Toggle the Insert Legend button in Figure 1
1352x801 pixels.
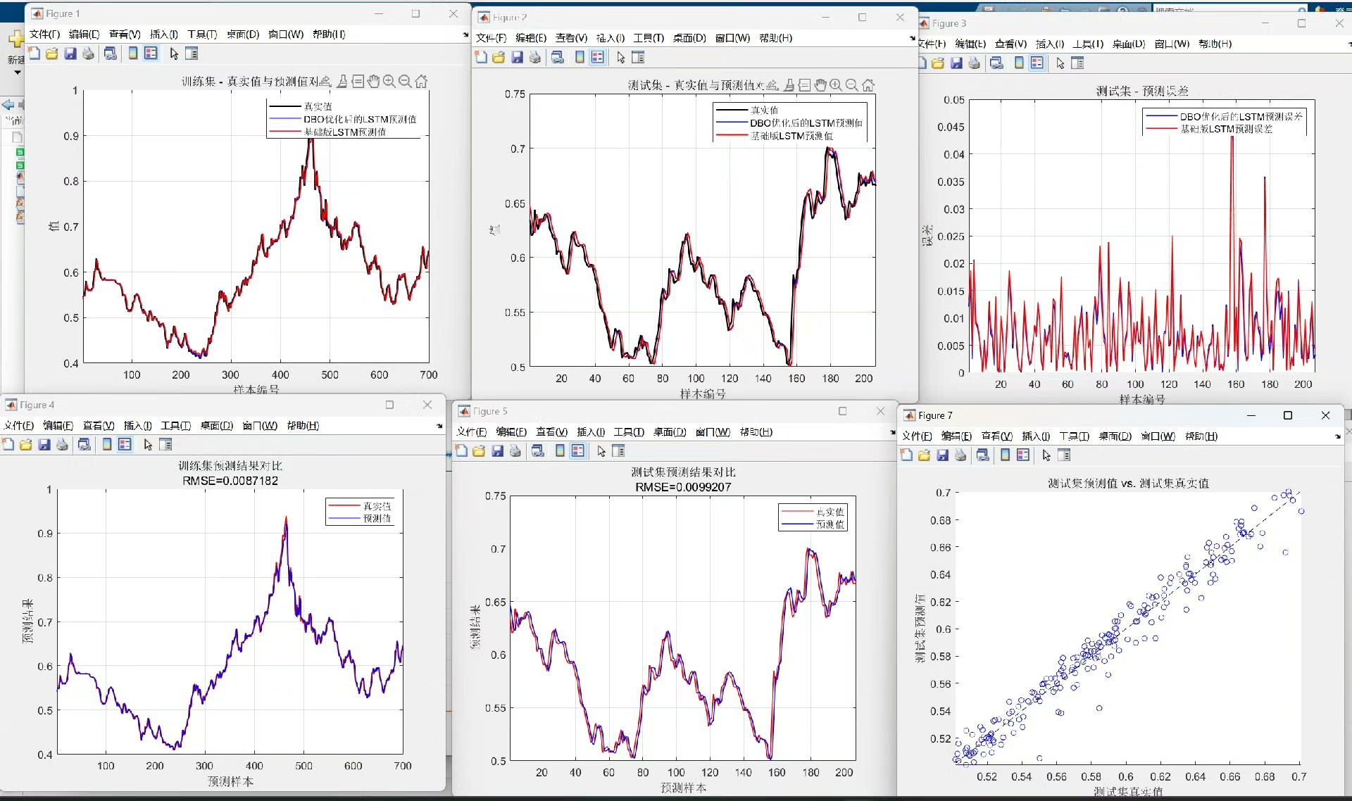[151, 53]
